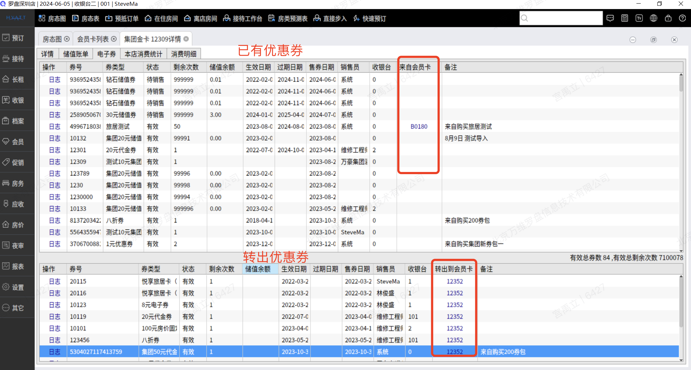691x370 pixels.
Task: Focus the top search input field
Action: 561,18
